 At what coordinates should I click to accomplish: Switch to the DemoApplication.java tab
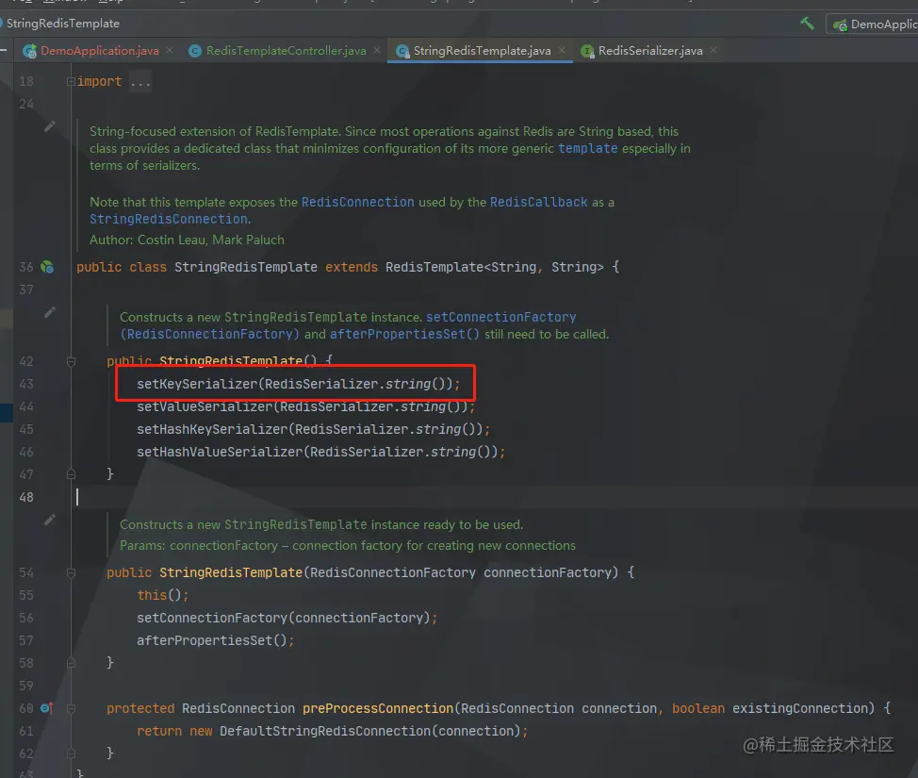(100, 51)
